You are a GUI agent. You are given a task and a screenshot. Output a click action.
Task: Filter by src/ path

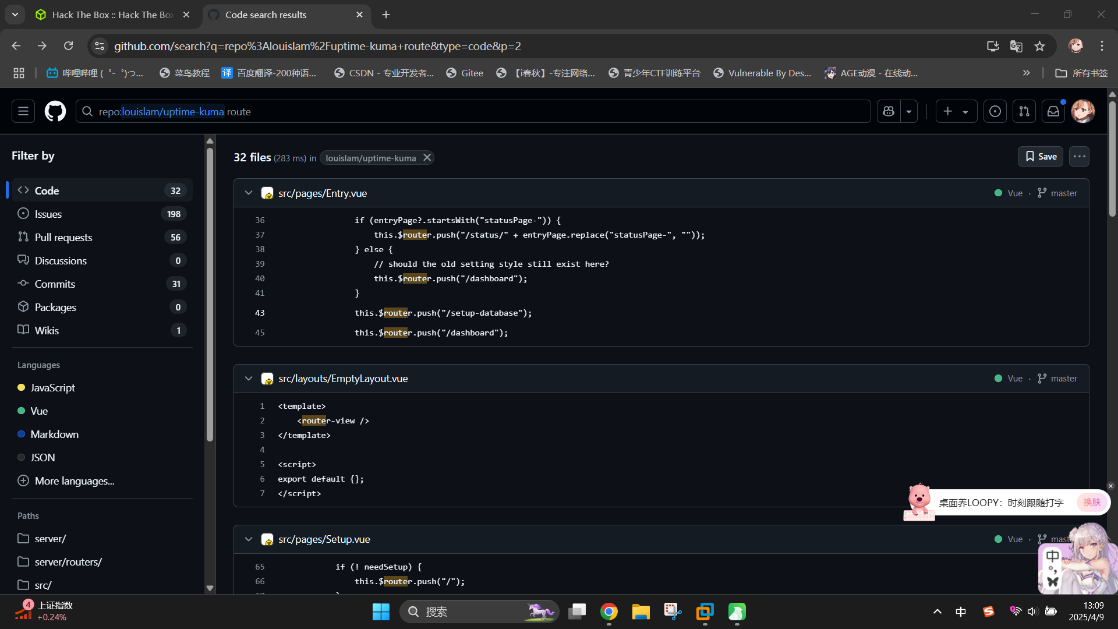[x=43, y=585]
